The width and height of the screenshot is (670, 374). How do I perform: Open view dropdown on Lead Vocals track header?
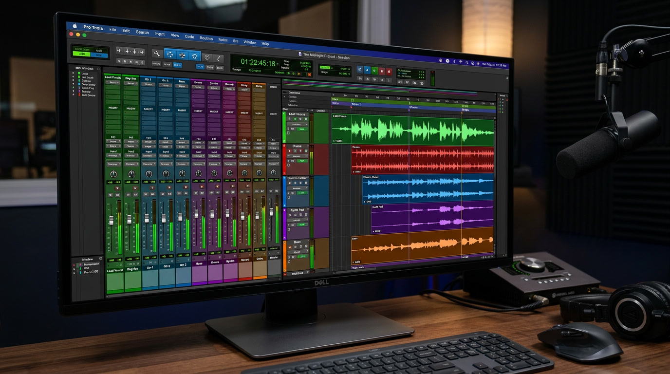point(298,124)
